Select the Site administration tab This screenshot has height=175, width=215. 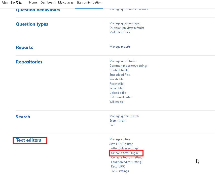89,3
